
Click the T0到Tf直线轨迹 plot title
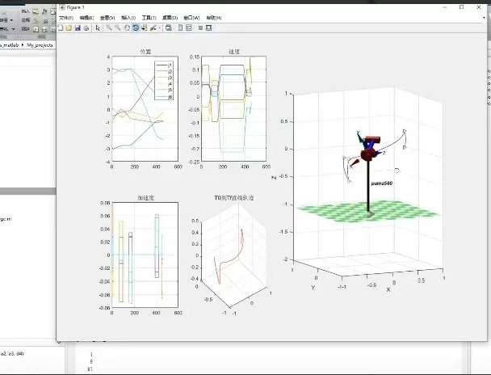[x=234, y=198]
